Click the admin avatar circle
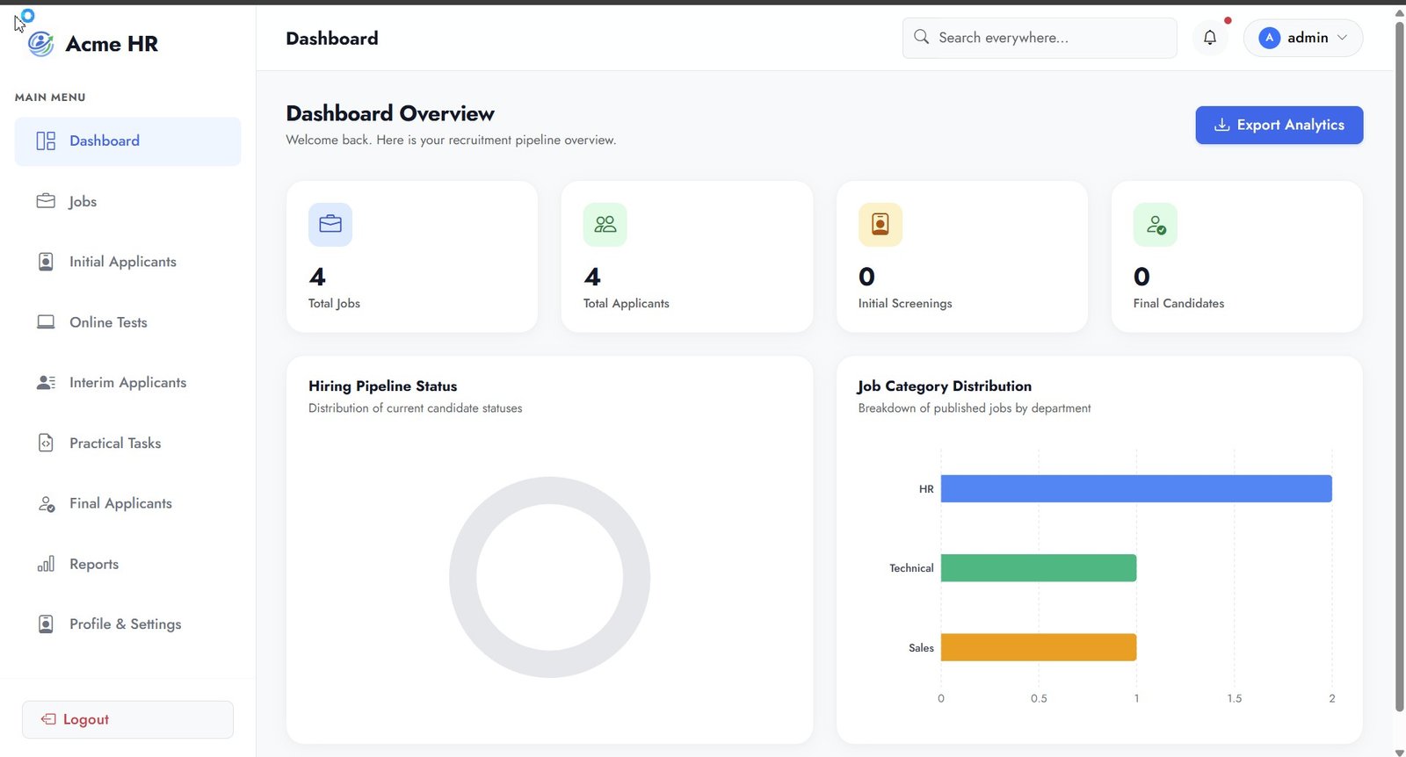The height and width of the screenshot is (757, 1406). coord(1269,38)
